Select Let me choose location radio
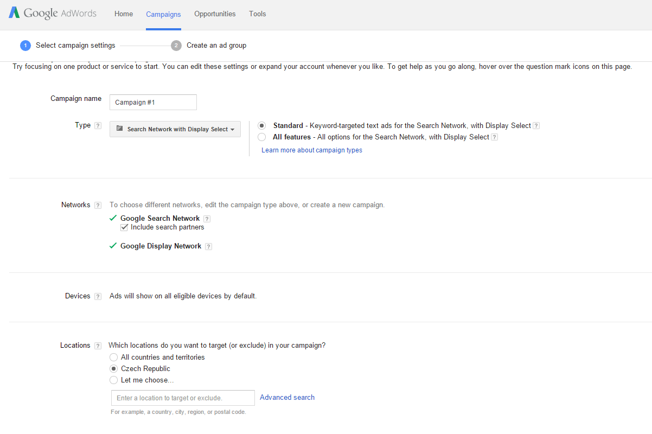 click(x=113, y=380)
